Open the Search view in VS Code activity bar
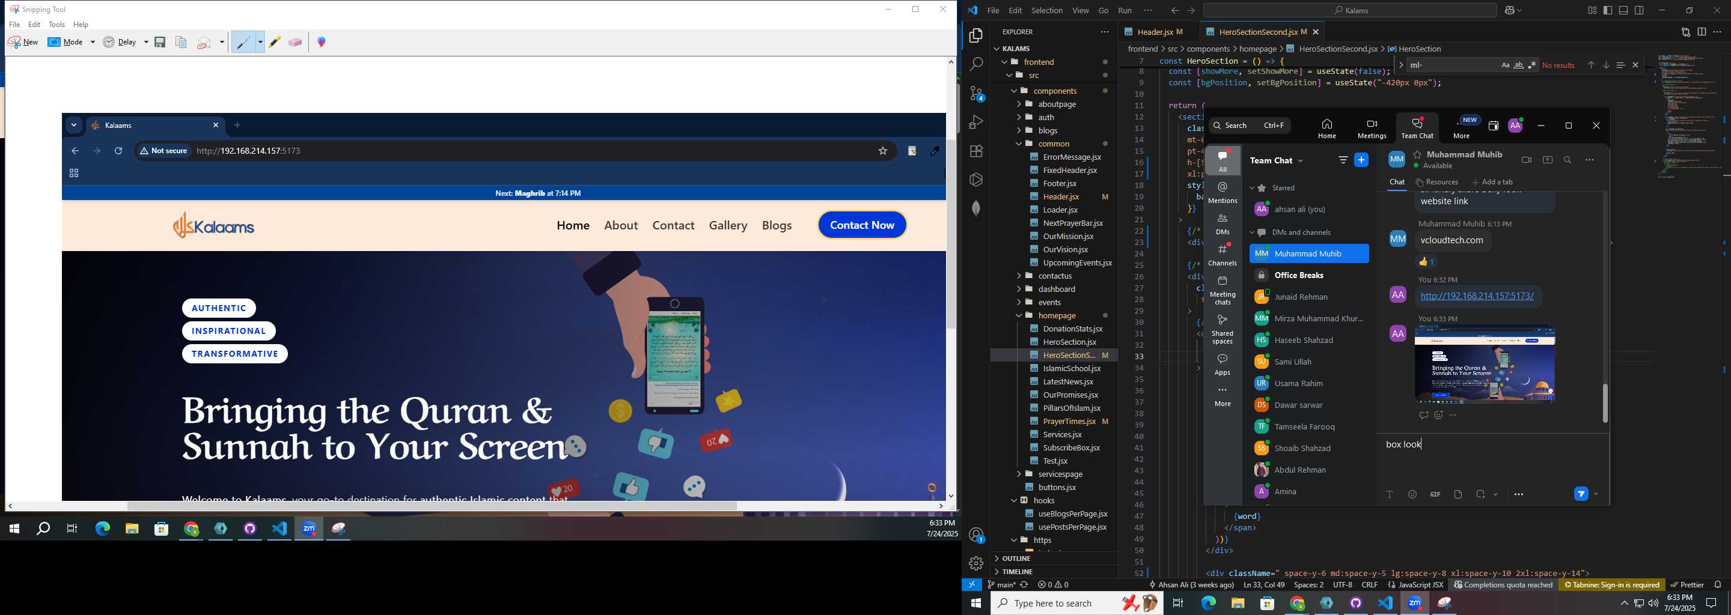Image resolution: width=1731 pixels, height=615 pixels. tap(975, 64)
